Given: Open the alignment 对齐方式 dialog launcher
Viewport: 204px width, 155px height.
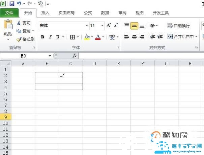Looking at the screenshot, I should 197,48.
